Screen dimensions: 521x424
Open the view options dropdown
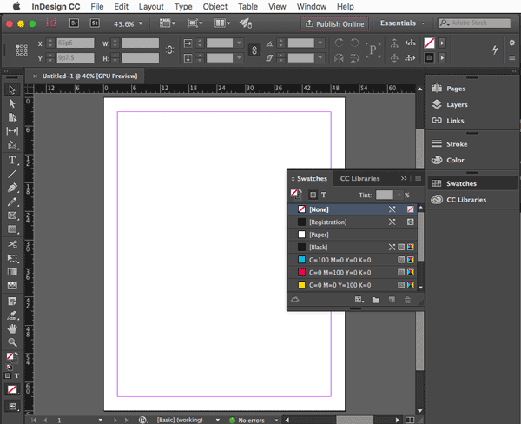tap(167, 23)
